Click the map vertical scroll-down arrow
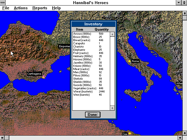The image size is (187, 140). coord(185,133)
